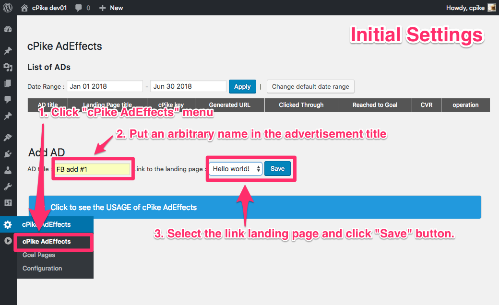Click the CVR column header
The width and height of the screenshot is (499, 305).
pos(427,105)
